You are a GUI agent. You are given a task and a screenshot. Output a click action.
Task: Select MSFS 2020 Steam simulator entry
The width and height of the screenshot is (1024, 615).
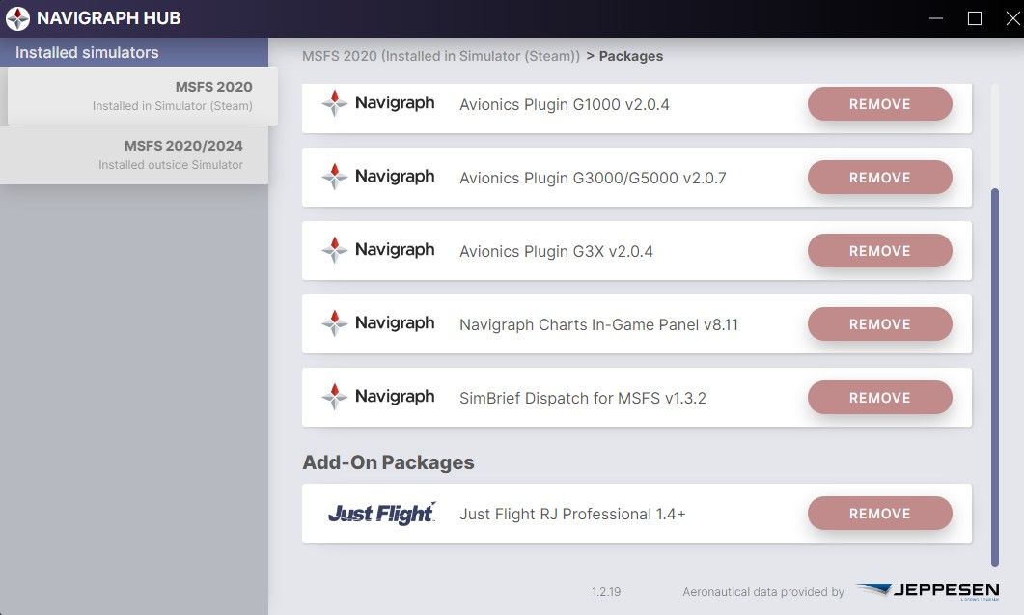point(141,96)
